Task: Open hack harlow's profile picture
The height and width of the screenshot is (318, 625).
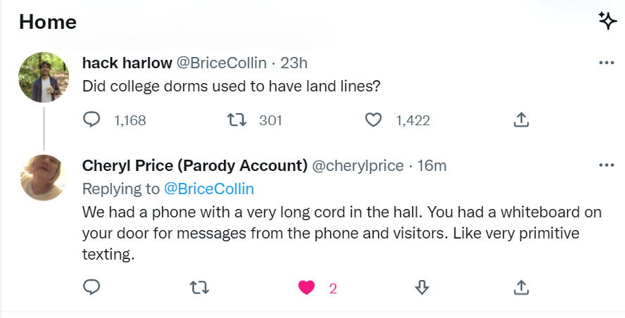Action: pos(43,77)
